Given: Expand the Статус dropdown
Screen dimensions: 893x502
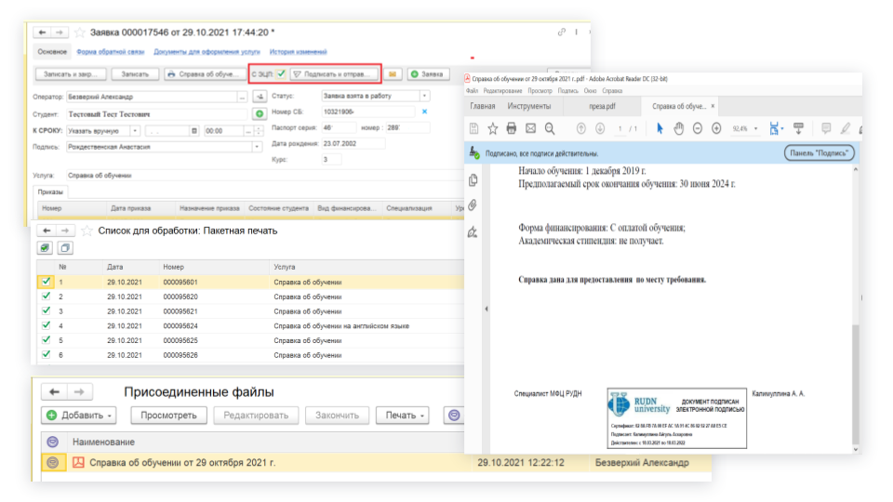Looking at the screenshot, I should tap(425, 96).
